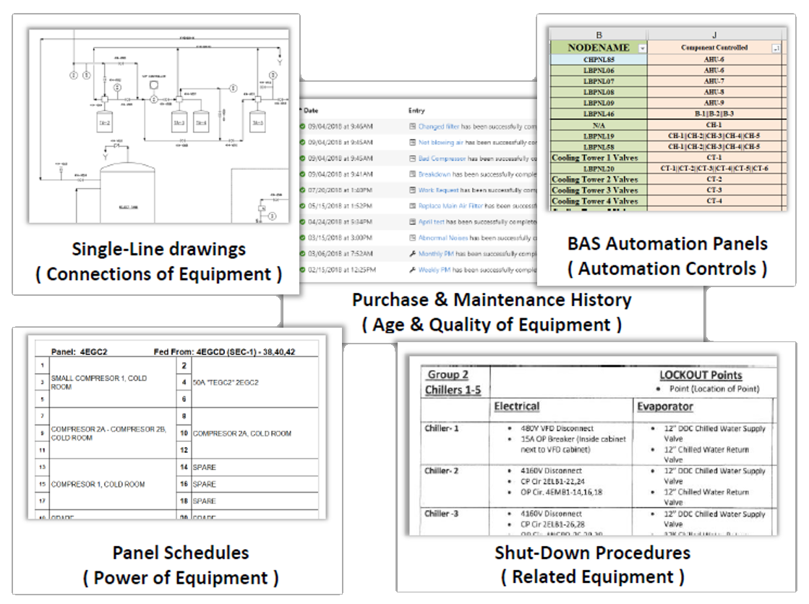Image resolution: width=809 pixels, height=604 pixels.
Task: Click the Chiller- 1 row label
Action: pos(441,428)
